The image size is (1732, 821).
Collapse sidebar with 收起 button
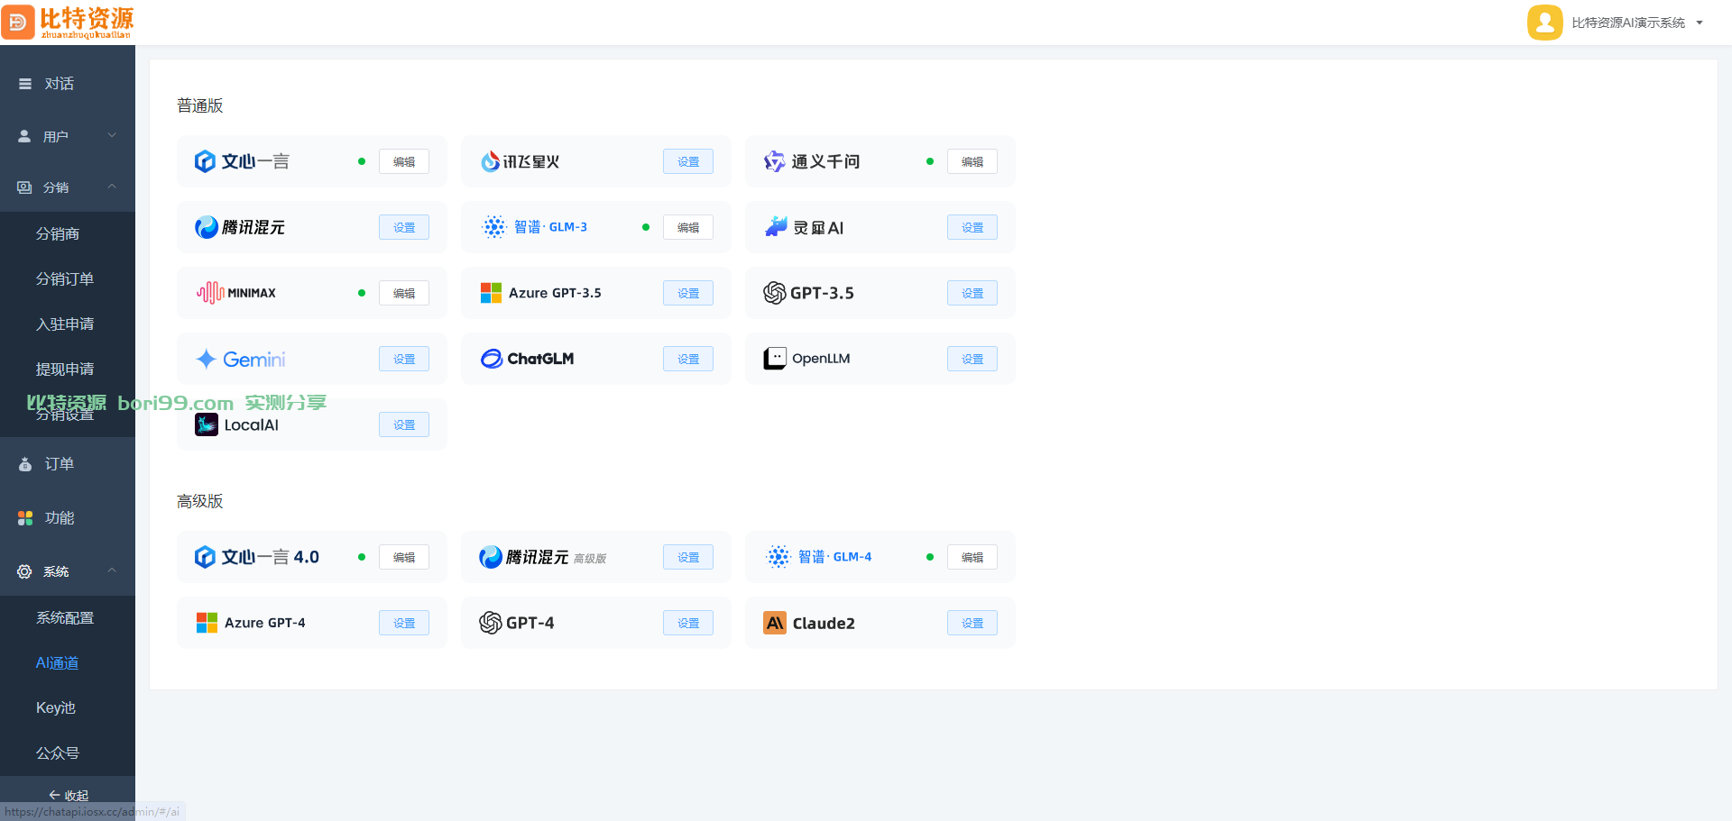click(x=68, y=796)
